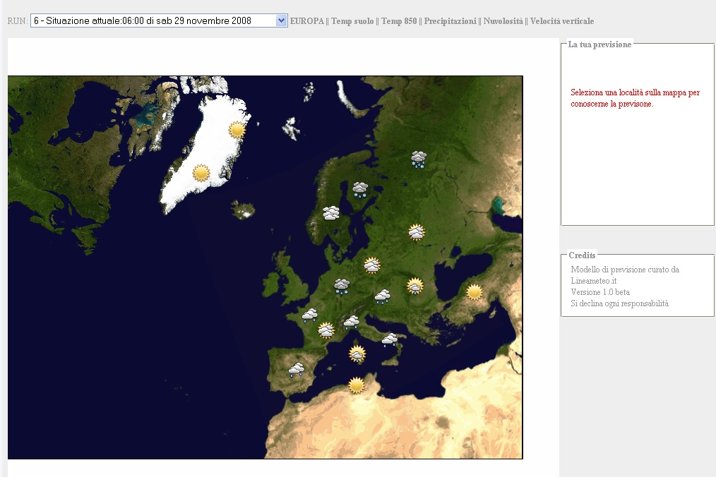Choose the sunny icon over Turkey
This screenshot has width=716, height=477.
(474, 291)
